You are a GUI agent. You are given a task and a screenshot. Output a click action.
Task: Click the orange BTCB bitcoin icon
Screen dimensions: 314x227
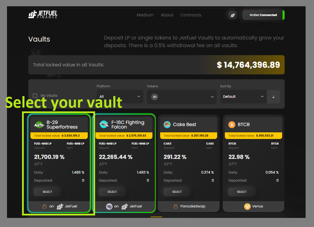click(232, 125)
